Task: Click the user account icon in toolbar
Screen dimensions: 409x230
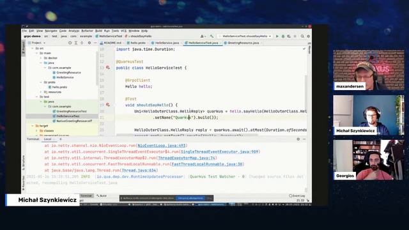Action: tap(203, 36)
